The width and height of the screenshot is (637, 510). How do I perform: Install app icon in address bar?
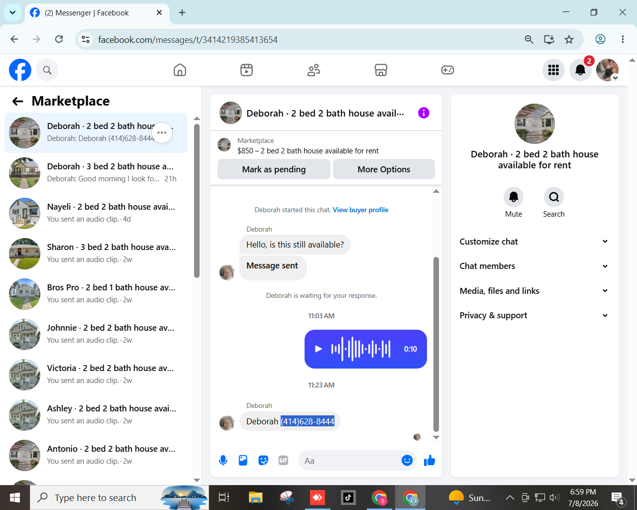(x=549, y=39)
